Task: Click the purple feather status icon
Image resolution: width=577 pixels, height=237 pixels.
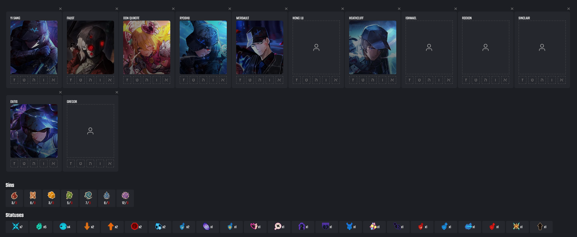Action: click(206, 227)
